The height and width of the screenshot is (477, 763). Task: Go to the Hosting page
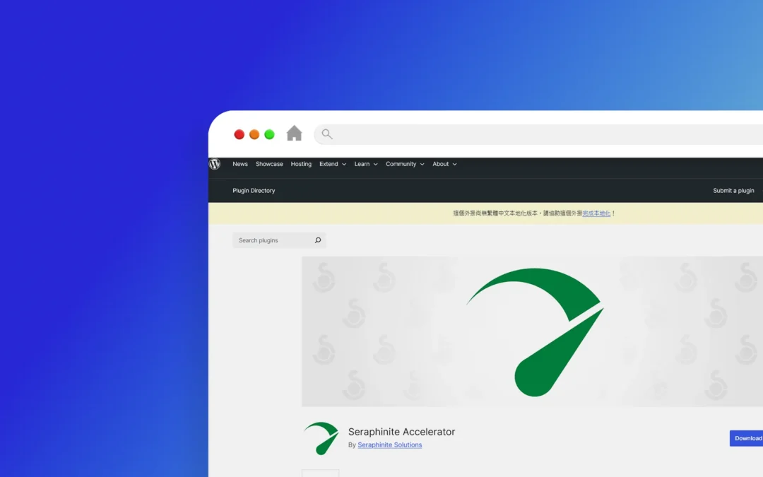click(301, 164)
